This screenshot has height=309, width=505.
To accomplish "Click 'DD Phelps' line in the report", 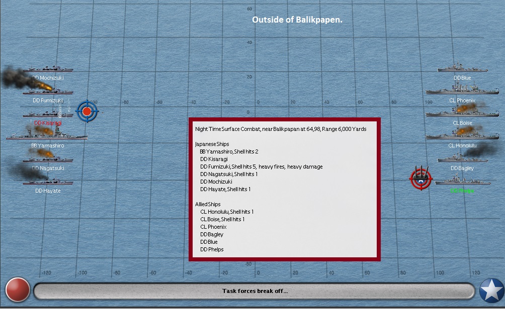I will point(212,250).
